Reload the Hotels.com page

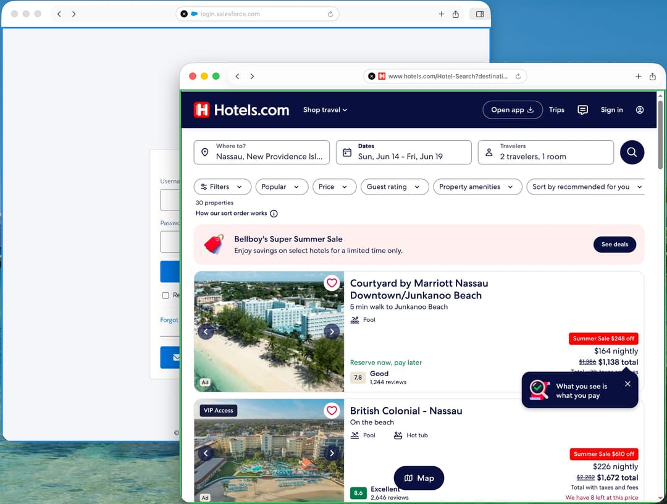pos(518,76)
